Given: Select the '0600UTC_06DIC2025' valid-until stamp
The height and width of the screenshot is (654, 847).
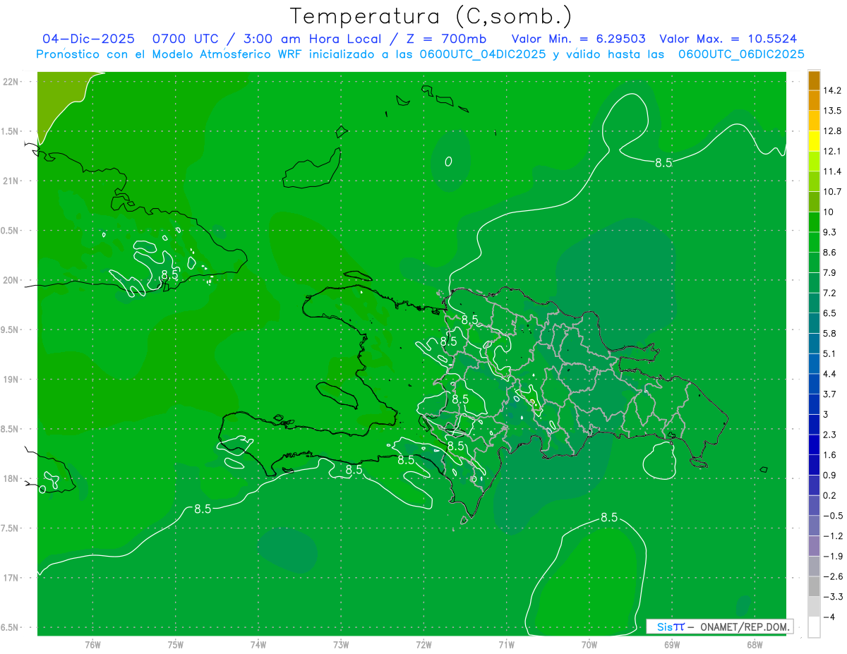Looking at the screenshot, I should (x=741, y=54).
